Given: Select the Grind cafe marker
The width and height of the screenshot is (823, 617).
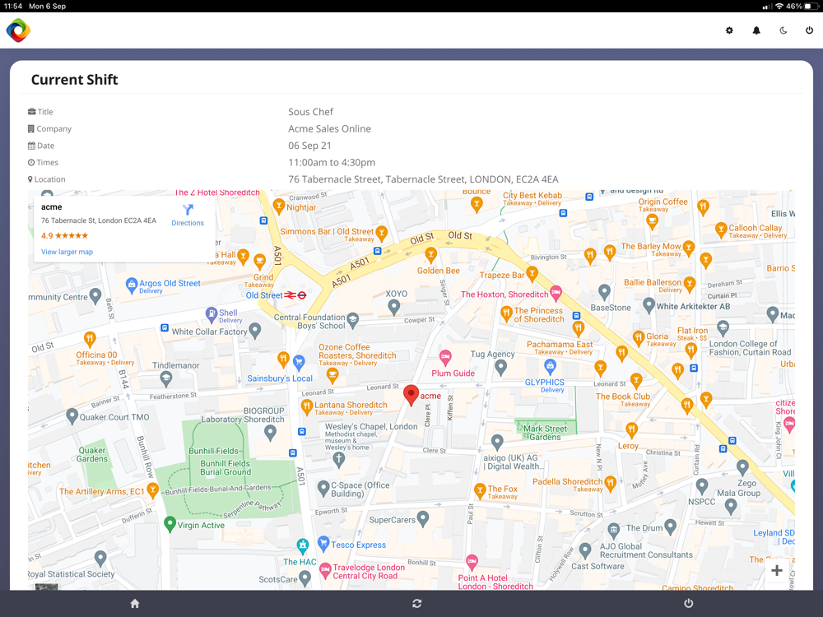Looking at the screenshot, I should tap(259, 262).
